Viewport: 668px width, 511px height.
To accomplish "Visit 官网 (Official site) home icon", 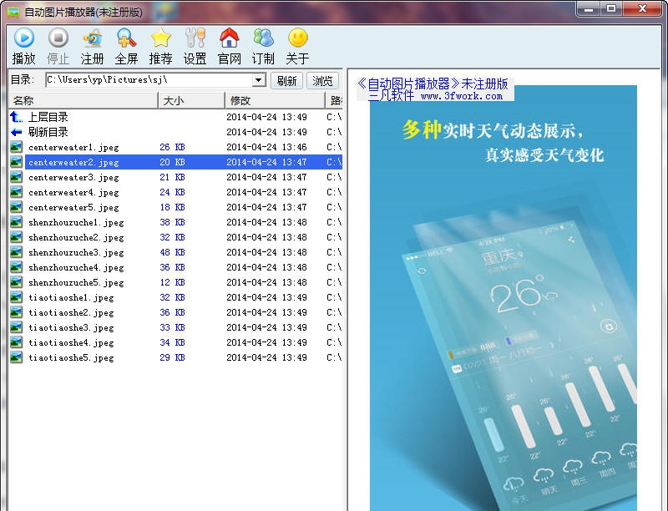I will click(229, 38).
